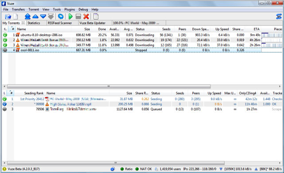
Task: Click the pieces progress bar of ubuntu-8.10 row
Action: click(272, 35)
